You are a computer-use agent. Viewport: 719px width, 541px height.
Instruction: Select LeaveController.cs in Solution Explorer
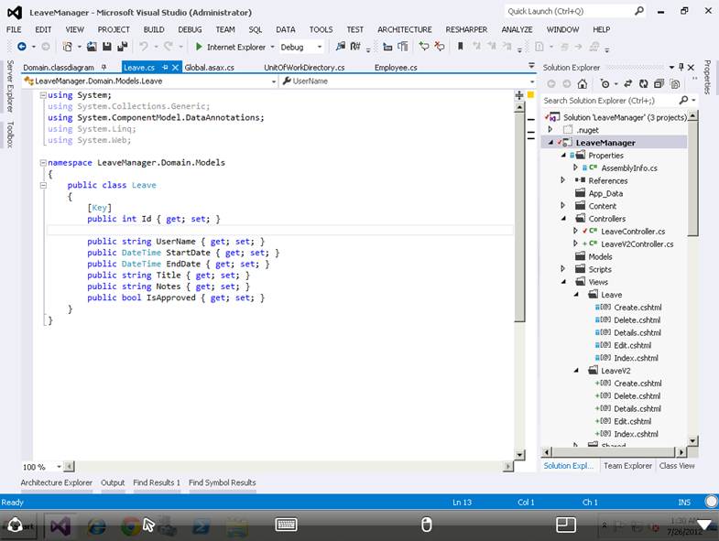coord(633,232)
